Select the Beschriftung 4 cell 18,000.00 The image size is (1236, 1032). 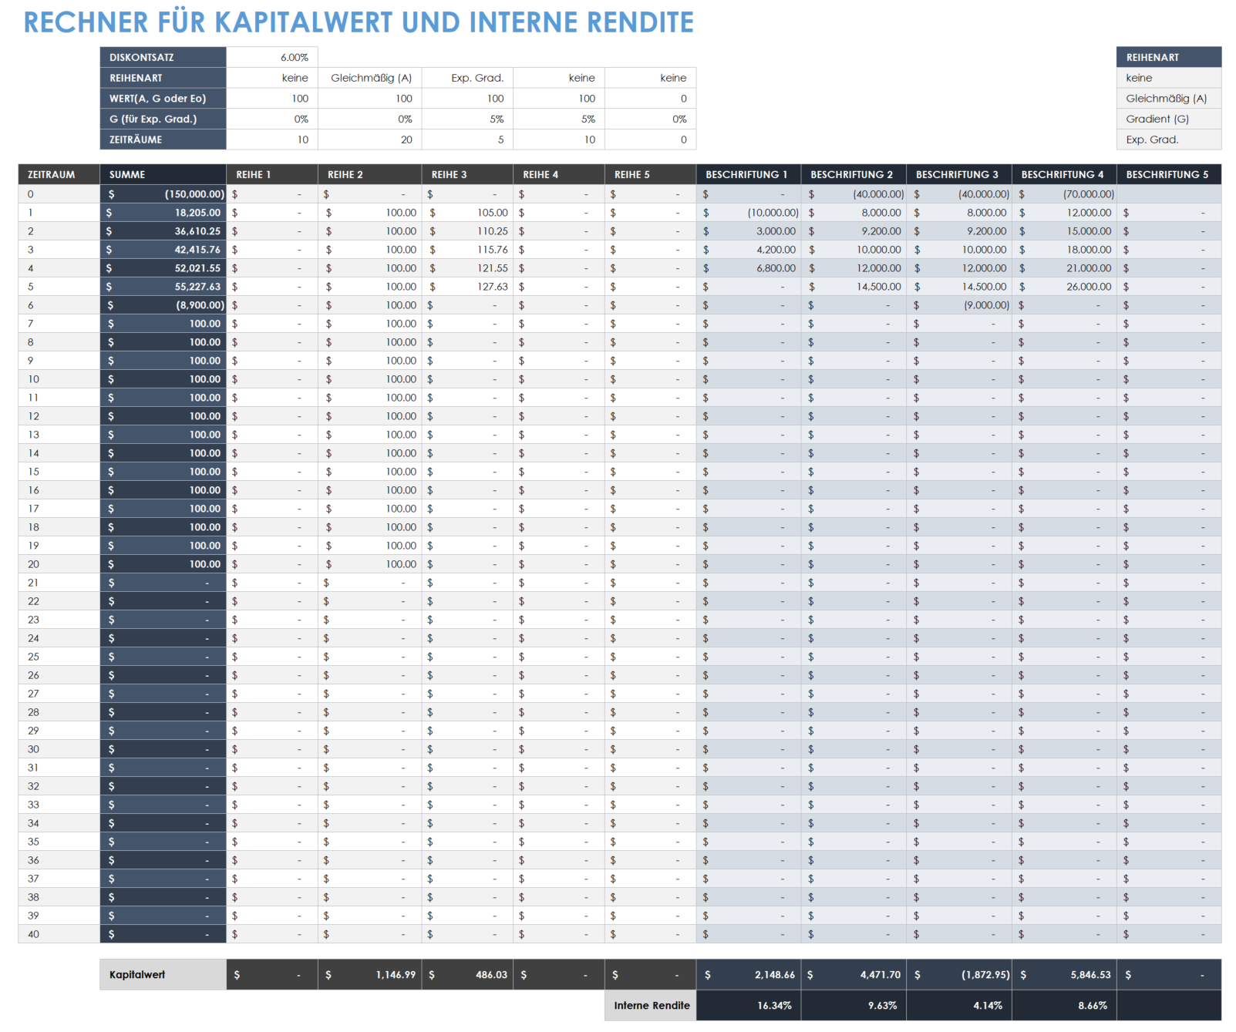pos(1064,250)
